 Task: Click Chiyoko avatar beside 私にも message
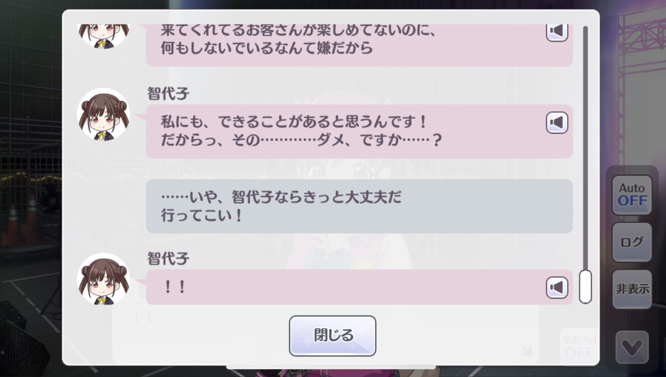coord(104,114)
